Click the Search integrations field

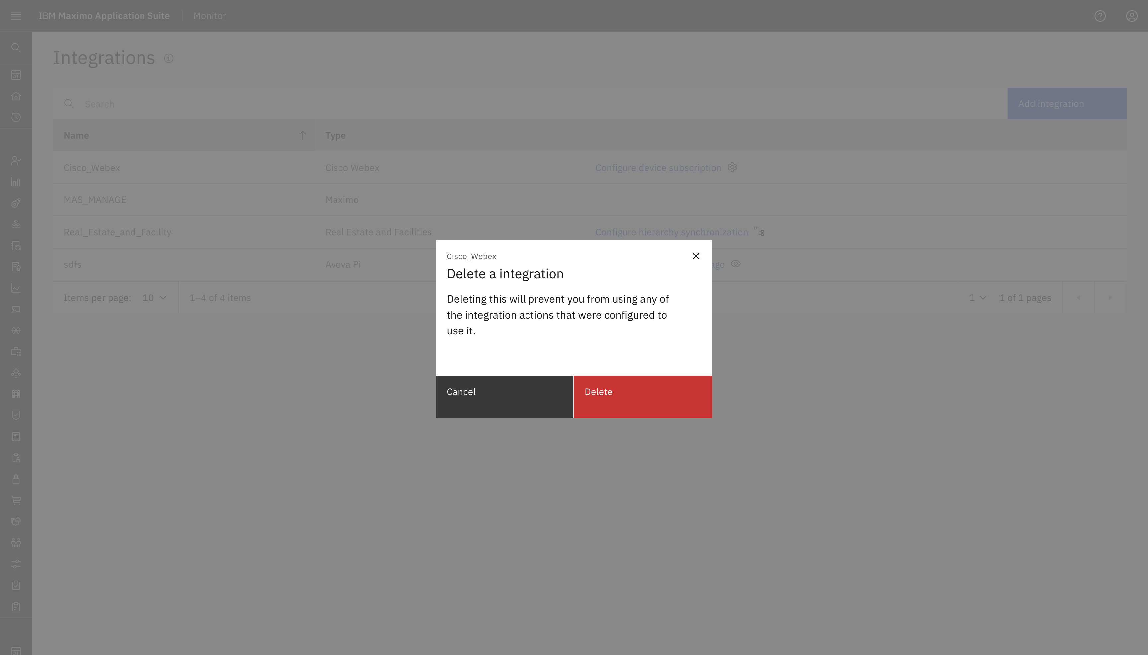[x=530, y=104]
